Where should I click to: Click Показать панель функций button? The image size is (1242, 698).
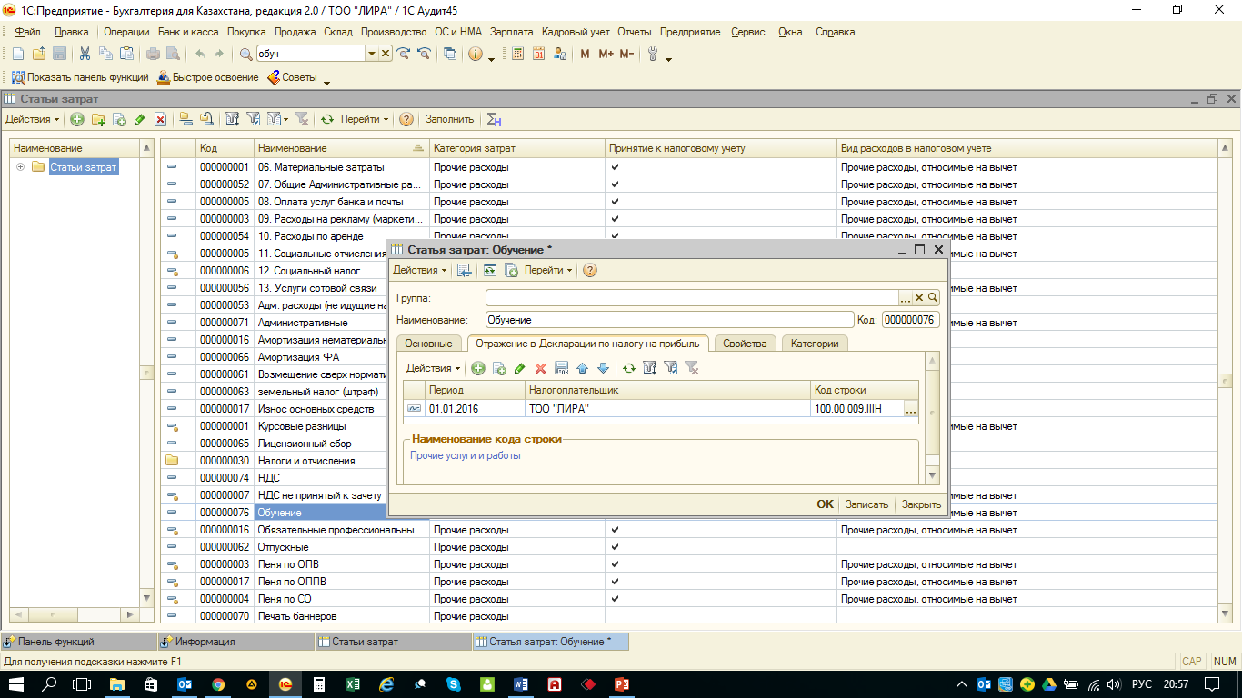coord(79,77)
